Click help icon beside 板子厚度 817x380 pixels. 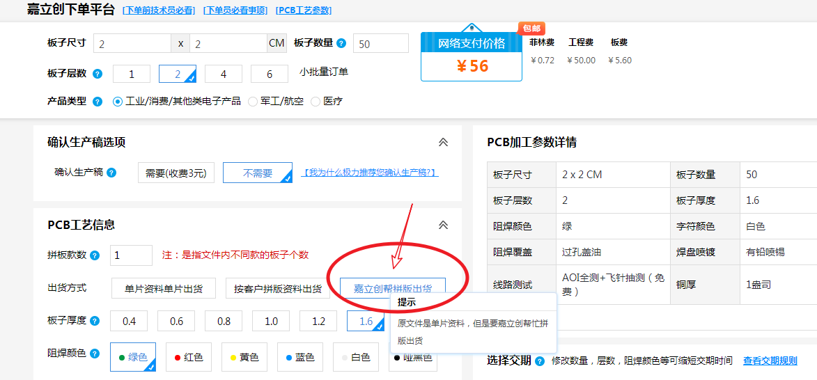(95, 321)
